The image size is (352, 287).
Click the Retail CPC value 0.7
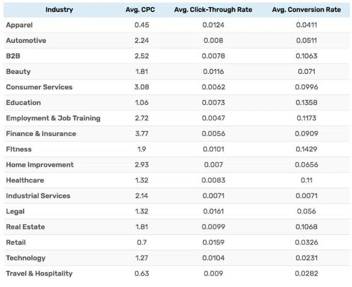tap(141, 243)
